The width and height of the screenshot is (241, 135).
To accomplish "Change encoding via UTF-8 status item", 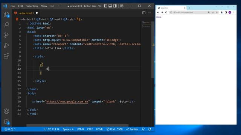I will pyautogui.click(x=80, y=129).
